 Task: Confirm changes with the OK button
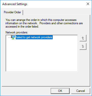click(x=60, y=91)
